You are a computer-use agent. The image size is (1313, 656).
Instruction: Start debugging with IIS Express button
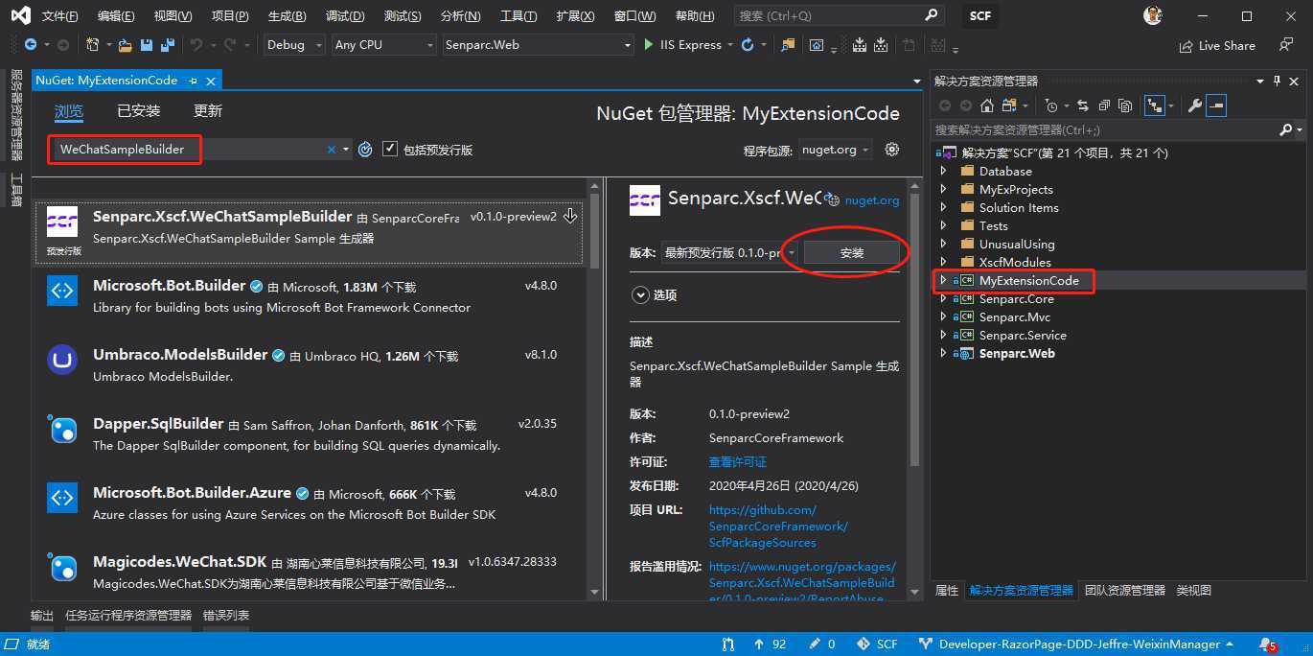[x=682, y=45]
